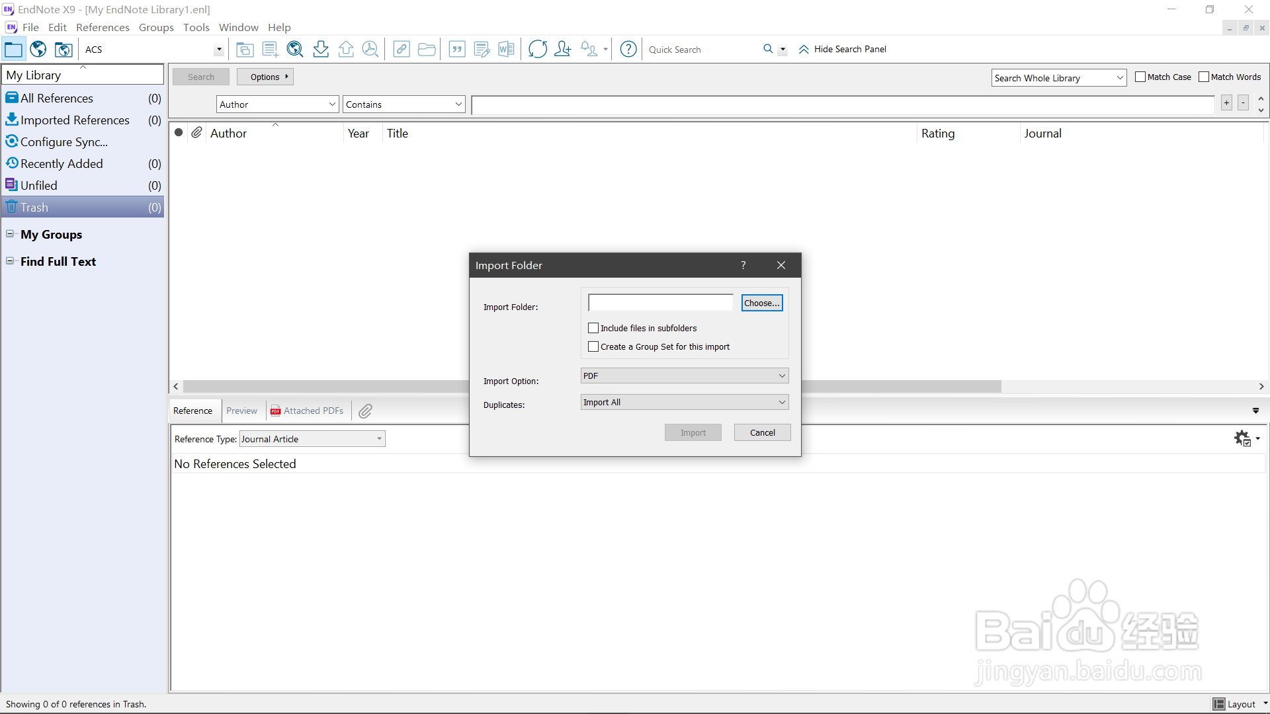This screenshot has width=1270, height=714.
Task: Open the References menu
Action: pos(103,27)
